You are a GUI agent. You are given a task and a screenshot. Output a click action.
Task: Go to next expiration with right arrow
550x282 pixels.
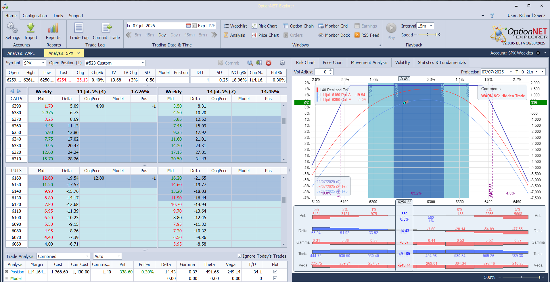(19, 91)
